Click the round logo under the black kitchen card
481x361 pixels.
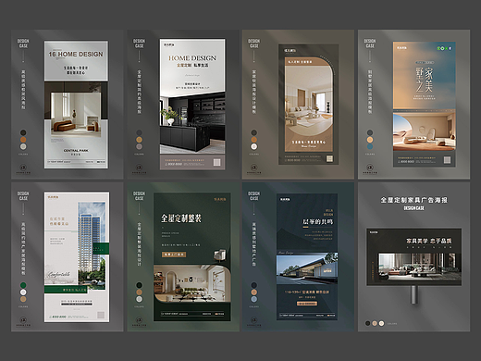[x=139, y=168]
